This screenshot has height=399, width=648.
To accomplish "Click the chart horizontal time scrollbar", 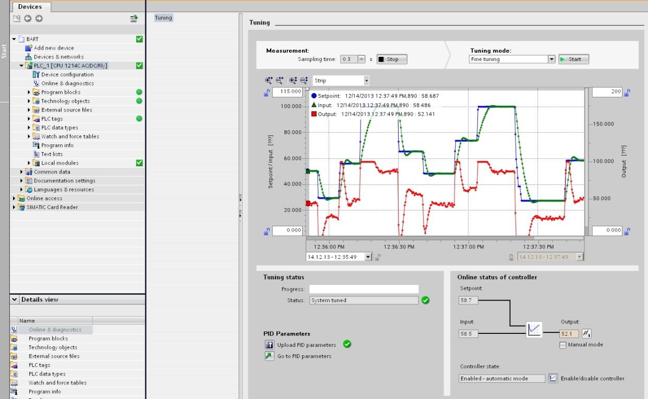I will point(444,238).
